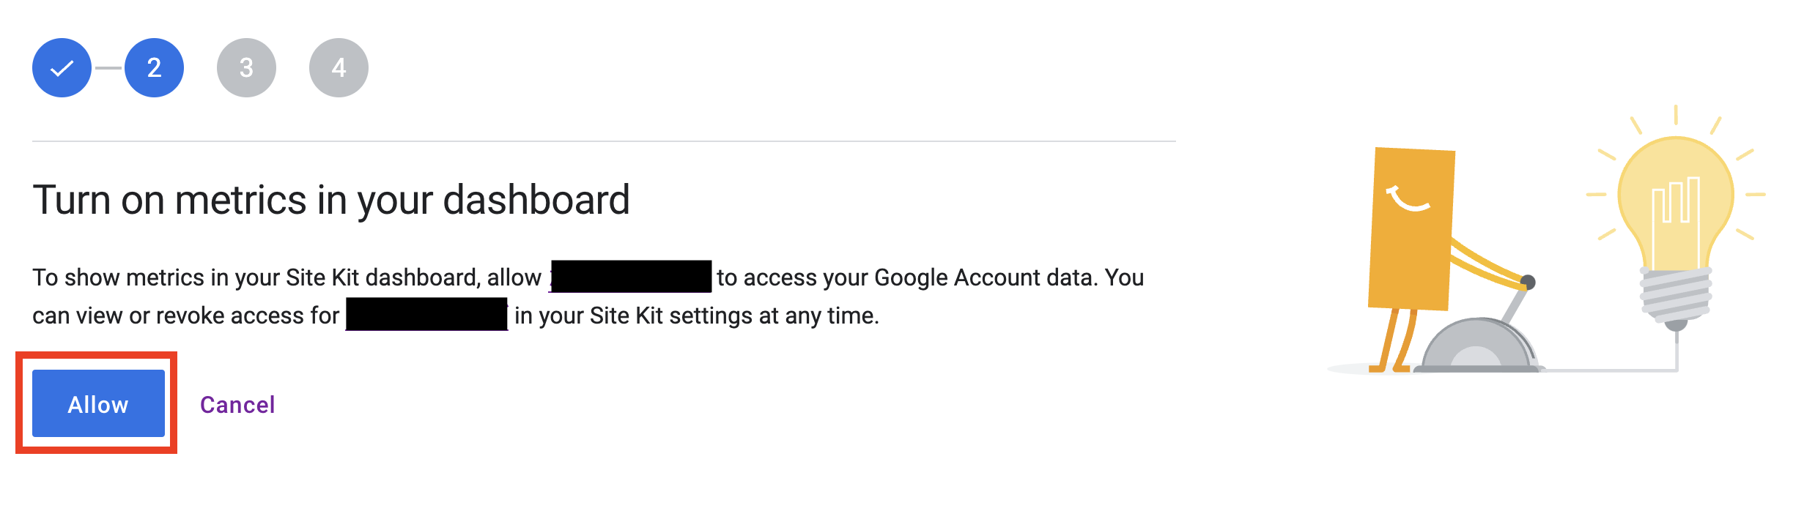Click the bar chart inside the lightbulb
Screen dimensions: 1804x530
point(1676,200)
